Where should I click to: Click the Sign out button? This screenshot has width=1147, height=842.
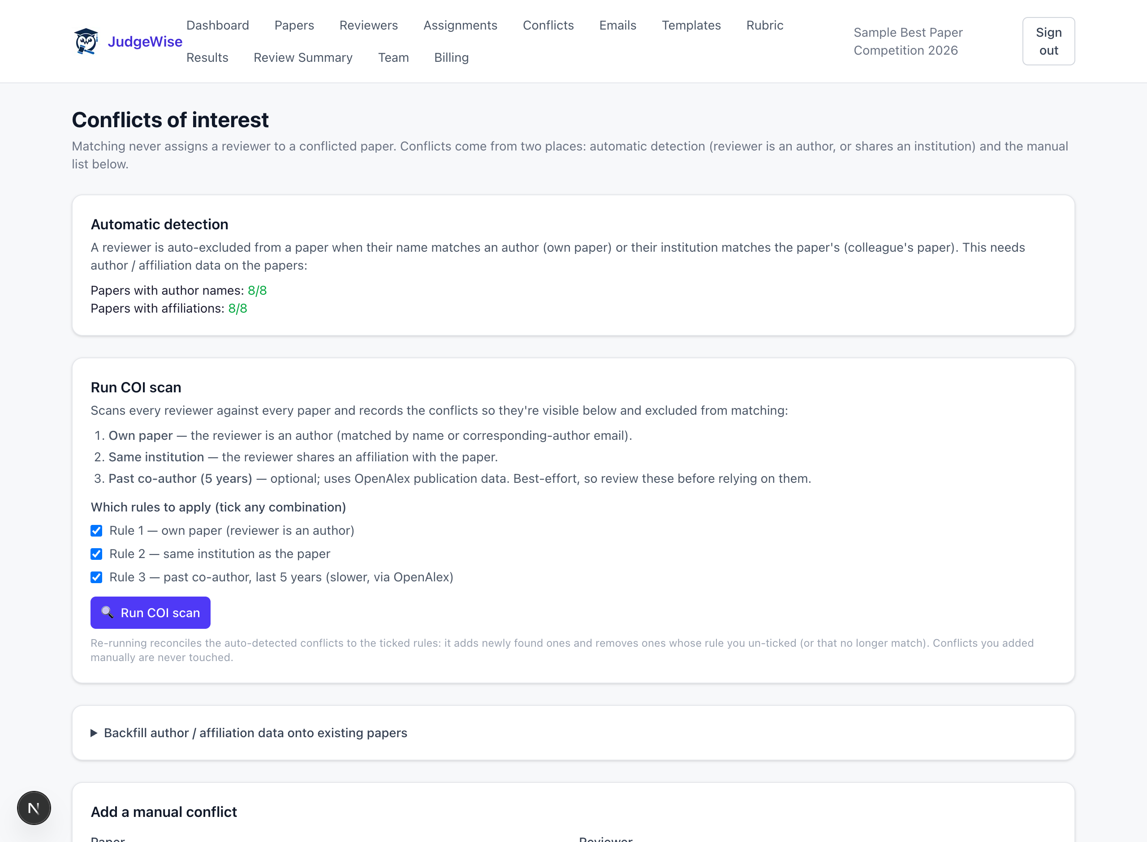tap(1048, 41)
